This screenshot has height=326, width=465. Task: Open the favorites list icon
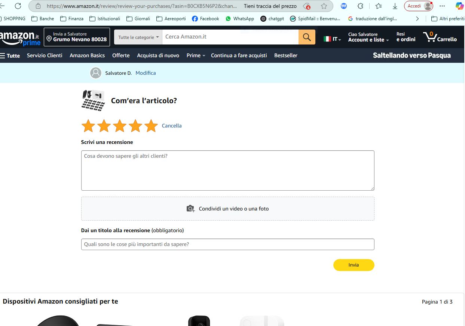tap(379, 6)
